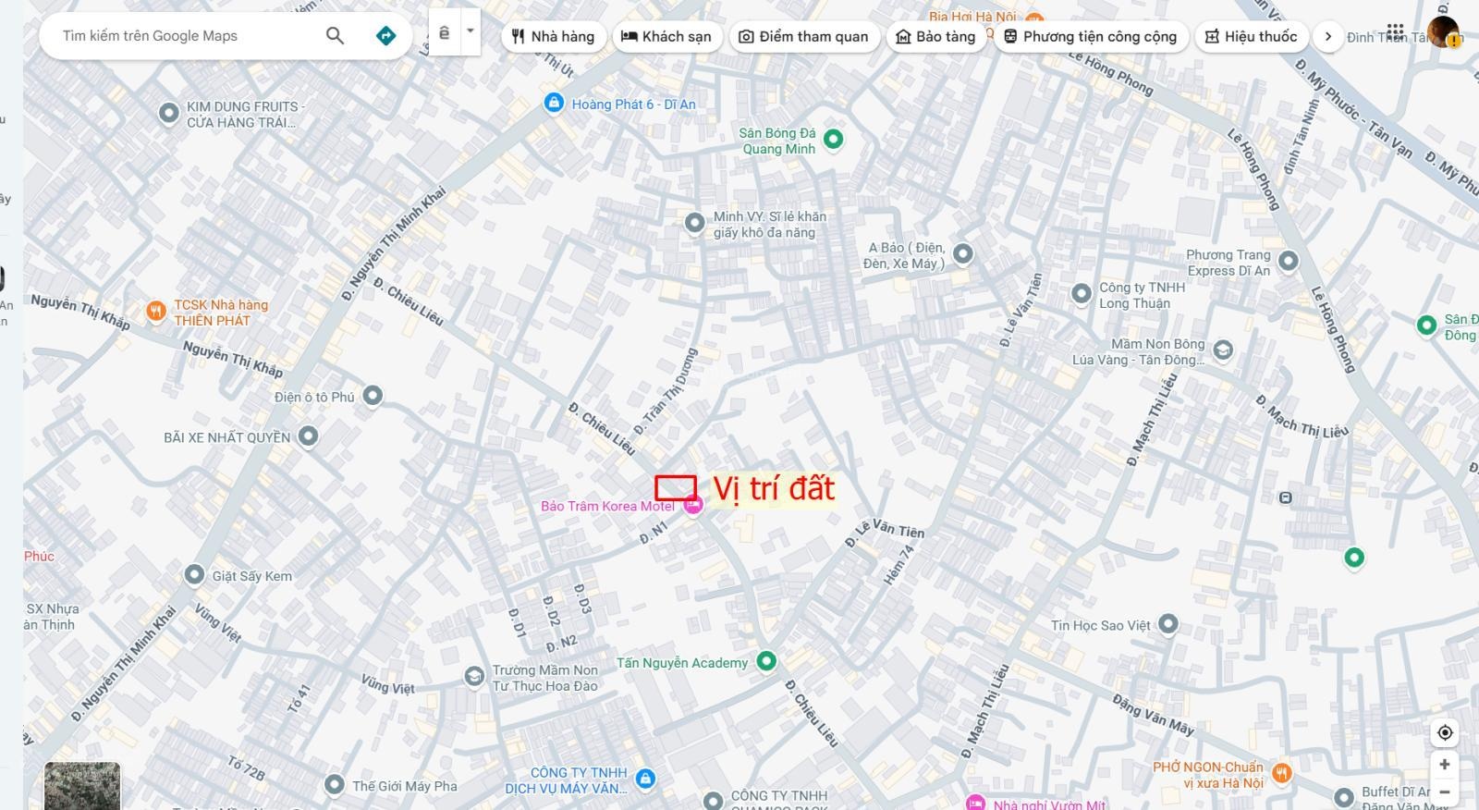Open directions with the blue arrow icon
The image size is (1479, 810).
[385, 36]
